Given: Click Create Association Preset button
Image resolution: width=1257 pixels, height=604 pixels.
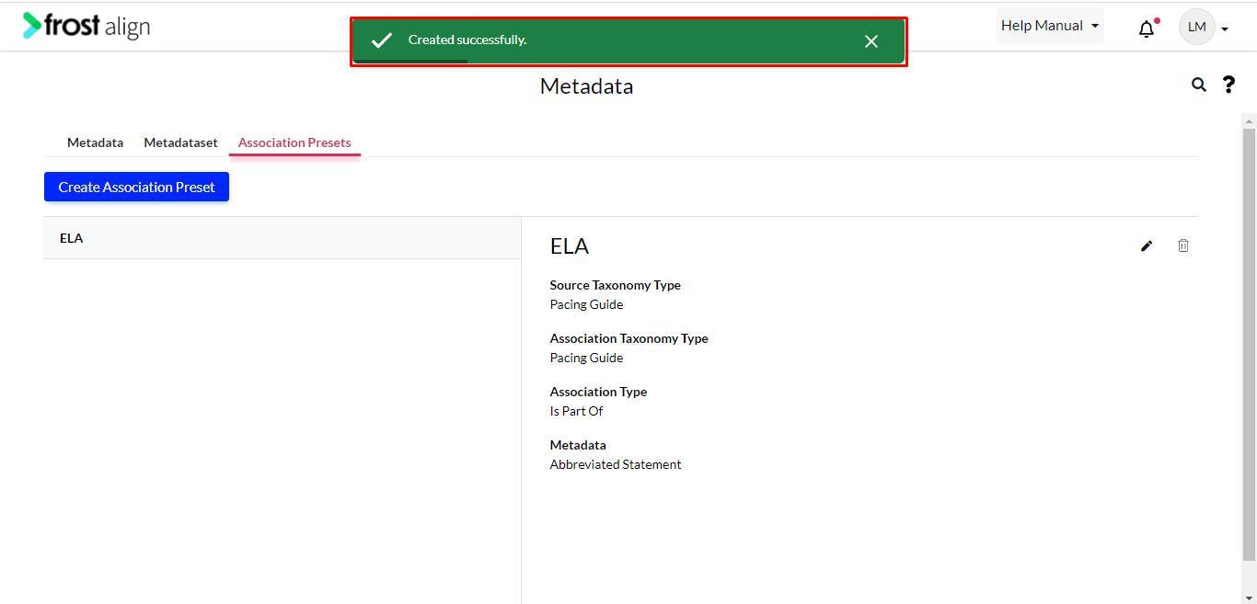Looking at the screenshot, I should coord(136,187).
